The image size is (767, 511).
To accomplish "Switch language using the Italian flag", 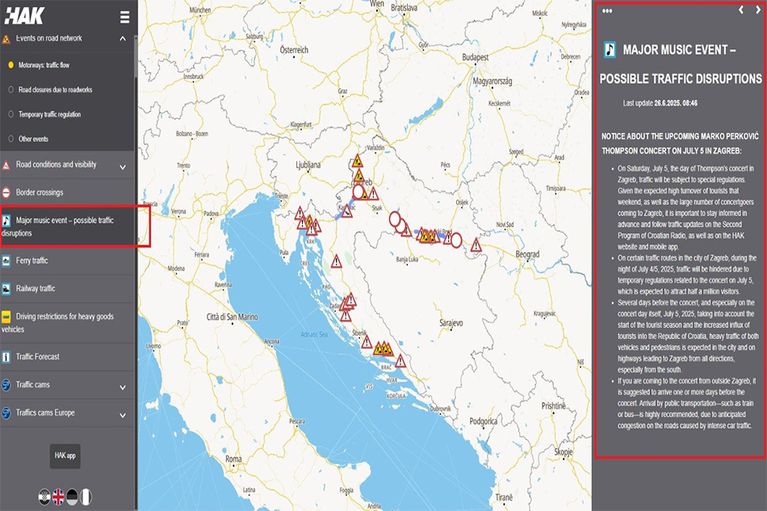I will pyautogui.click(x=86, y=496).
